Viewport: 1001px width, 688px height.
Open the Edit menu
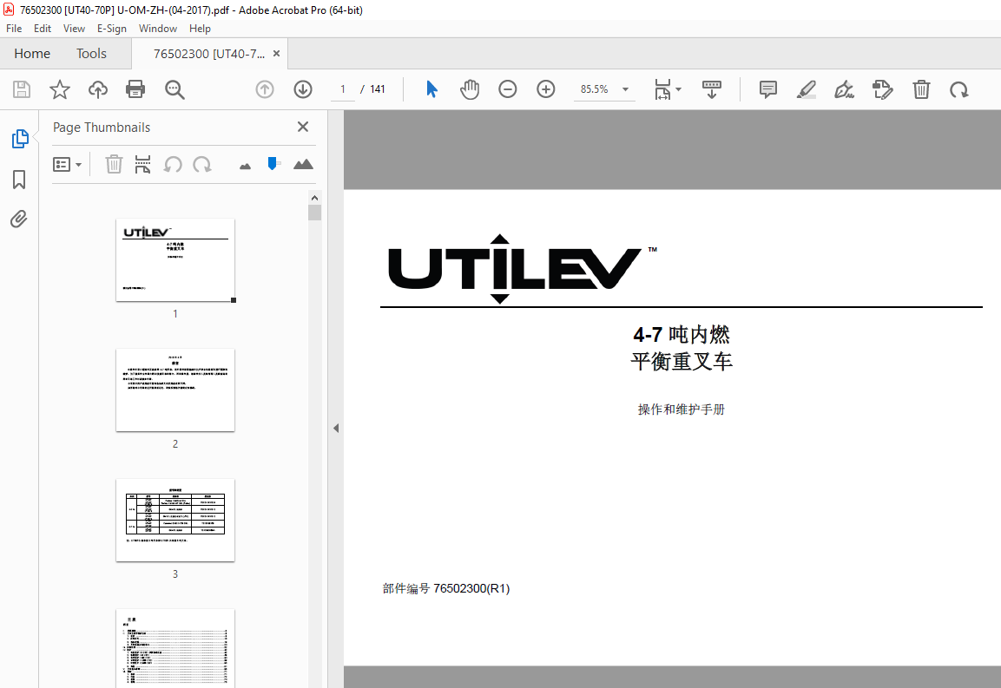tap(43, 29)
